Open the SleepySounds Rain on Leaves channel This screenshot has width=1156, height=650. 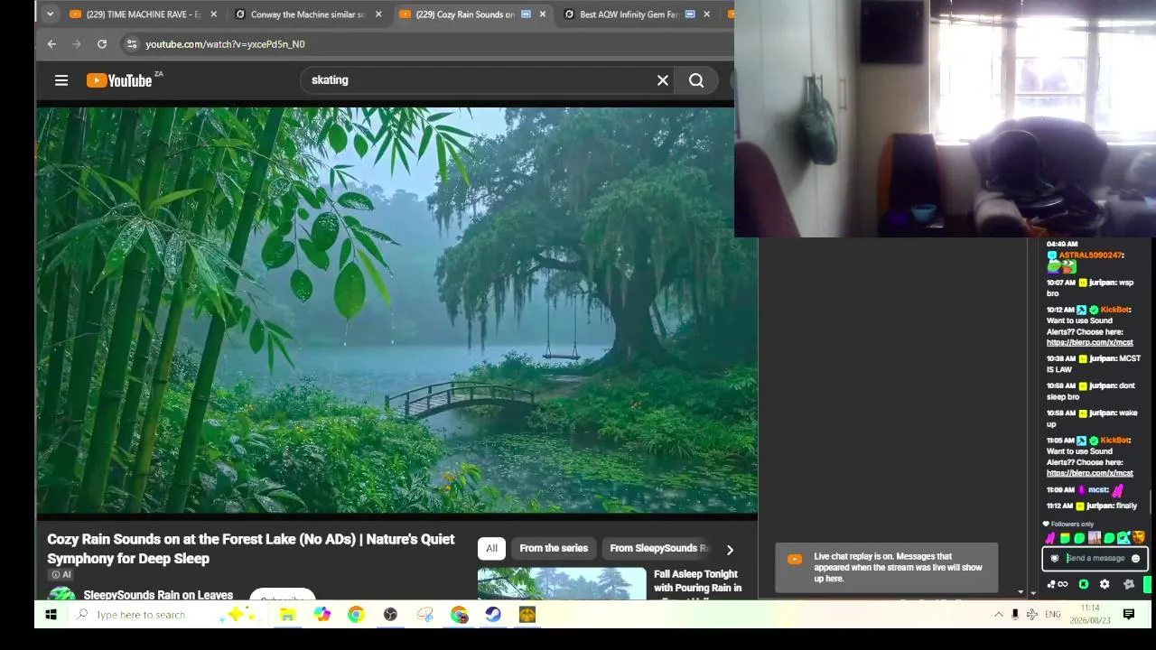click(x=158, y=595)
